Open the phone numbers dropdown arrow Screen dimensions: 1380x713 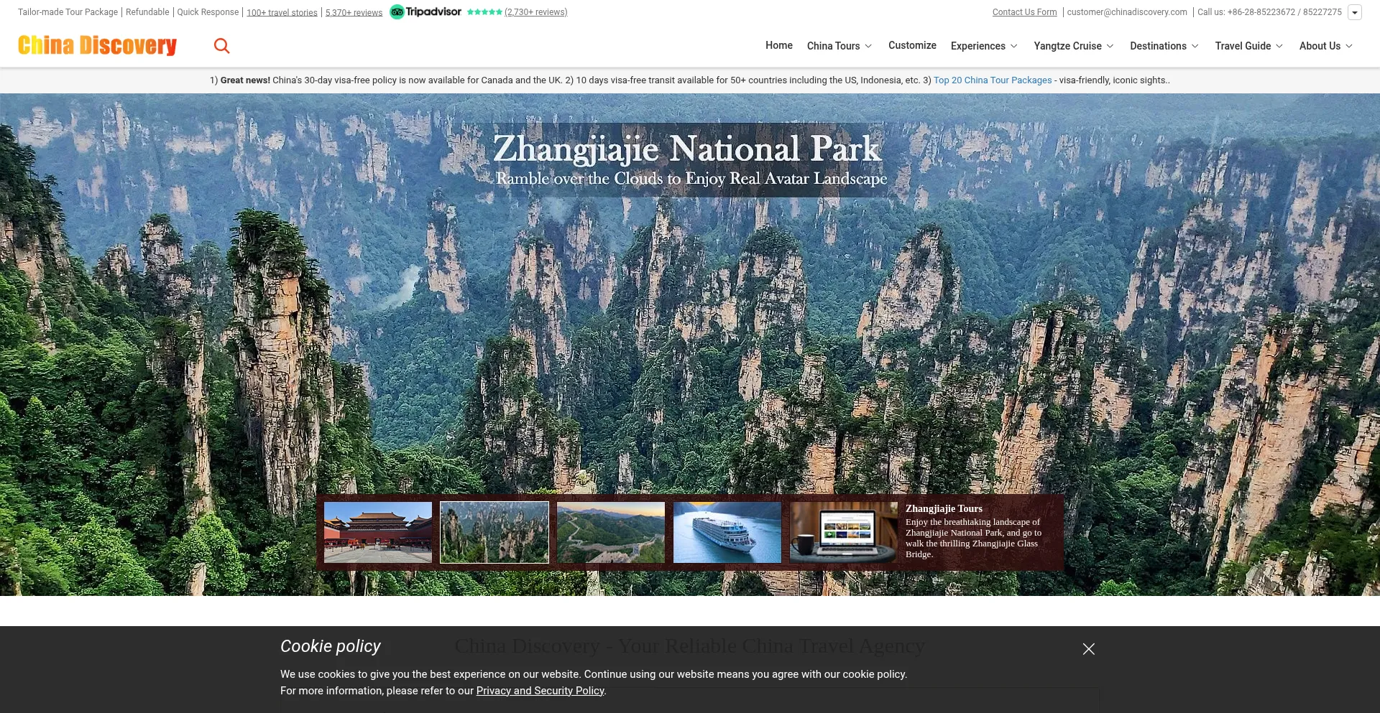[1355, 12]
